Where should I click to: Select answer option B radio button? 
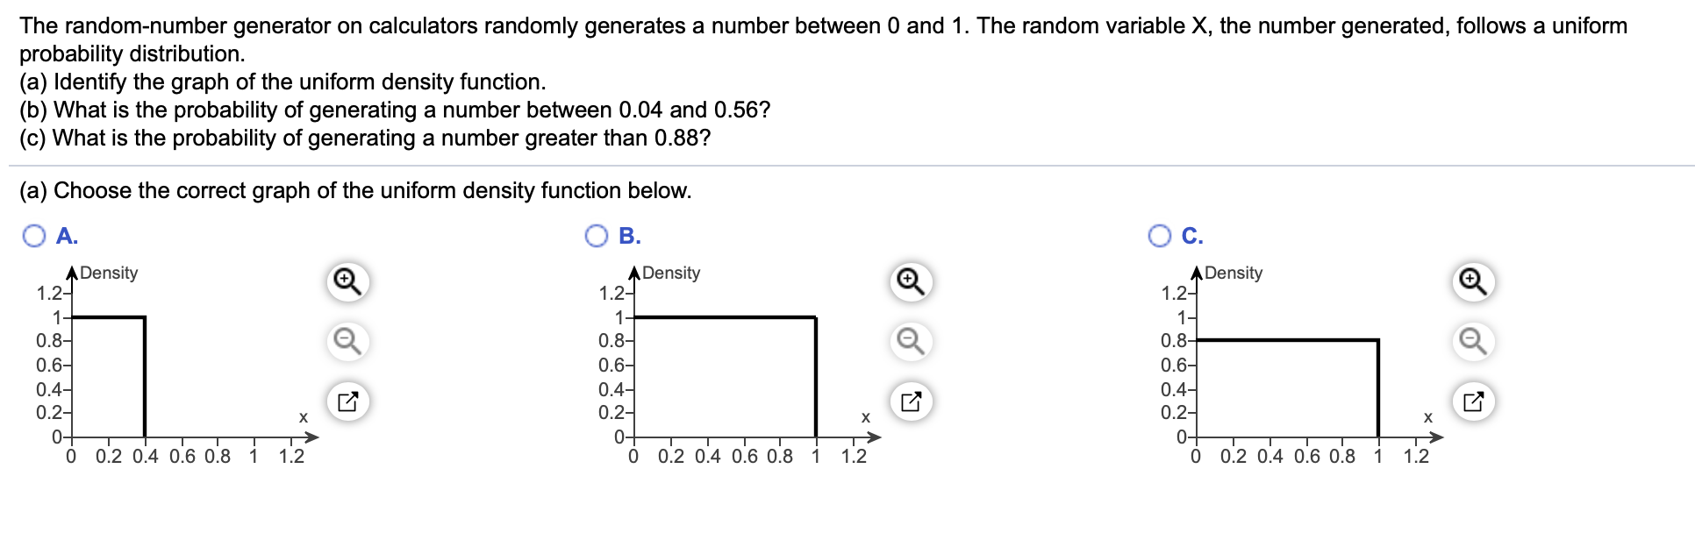click(x=597, y=236)
